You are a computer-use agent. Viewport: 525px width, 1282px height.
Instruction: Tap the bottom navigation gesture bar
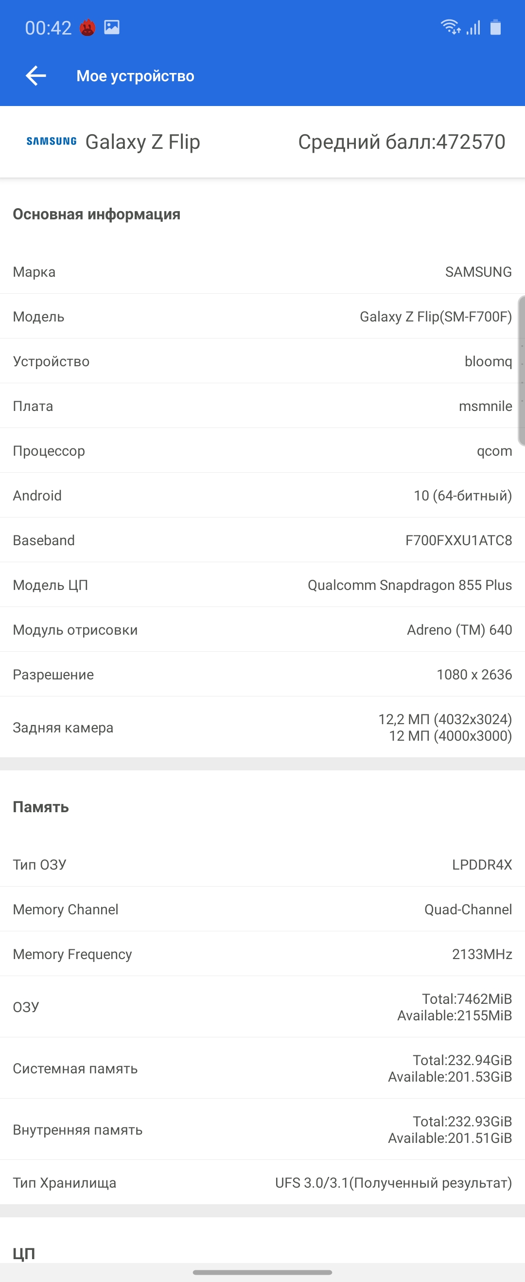click(x=262, y=1273)
